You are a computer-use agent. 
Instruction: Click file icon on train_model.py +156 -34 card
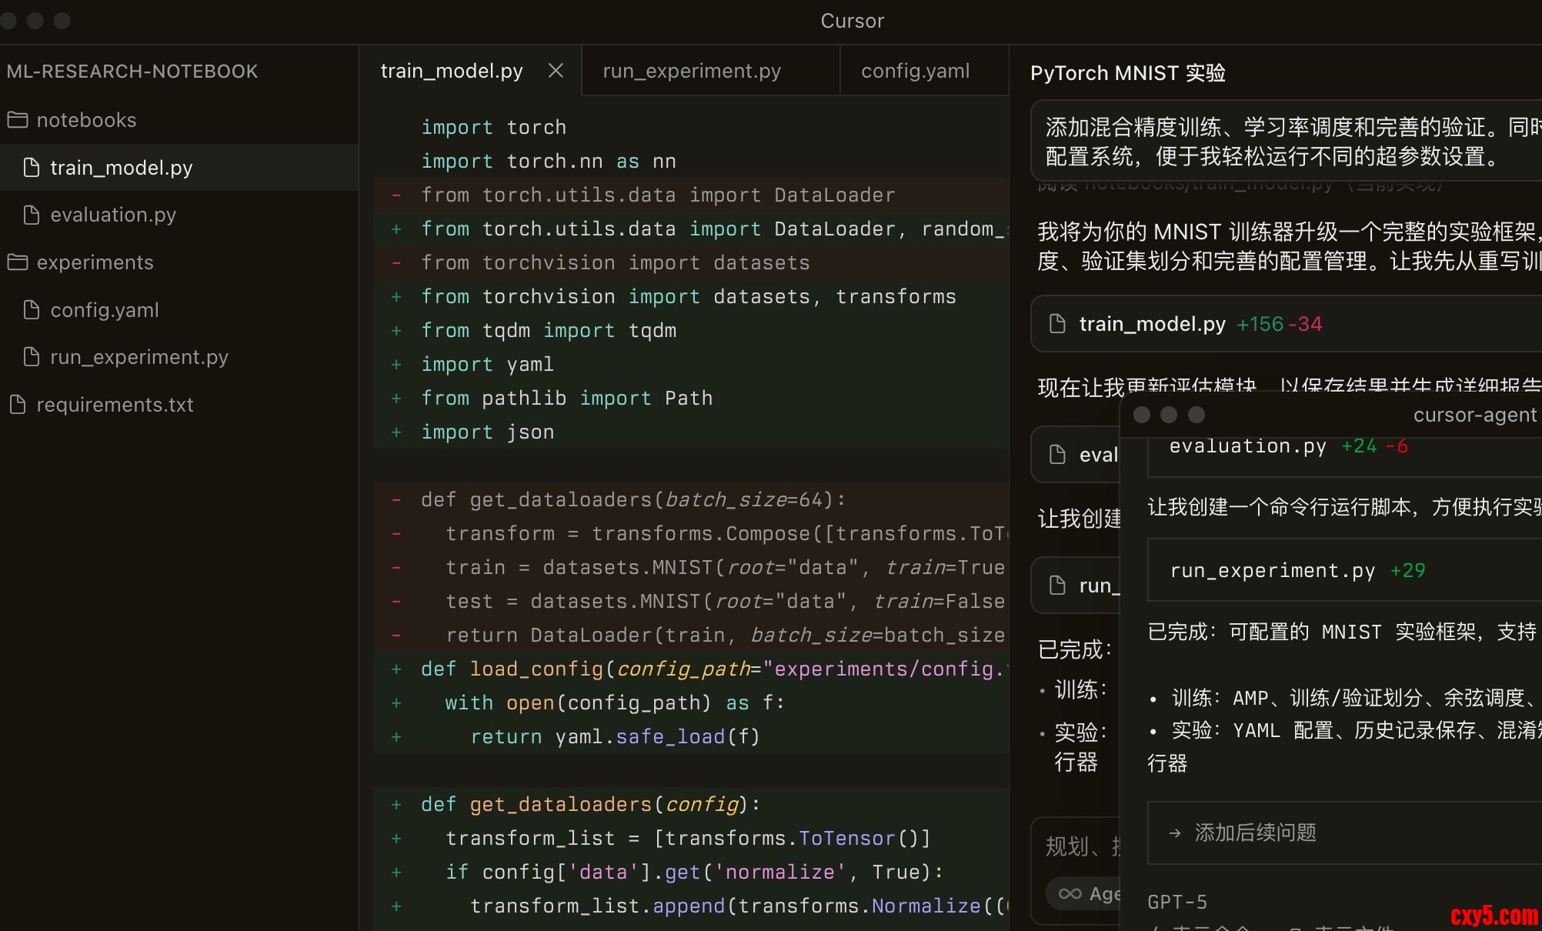pyautogui.click(x=1058, y=324)
